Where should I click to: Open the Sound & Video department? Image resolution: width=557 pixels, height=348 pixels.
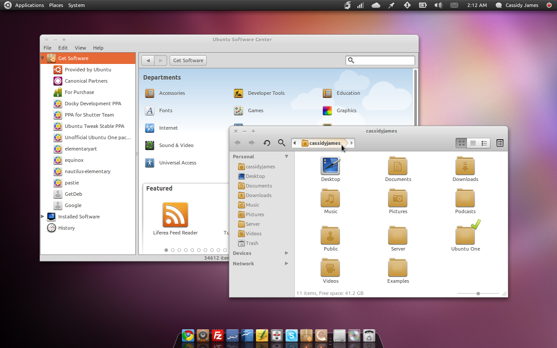click(x=169, y=145)
